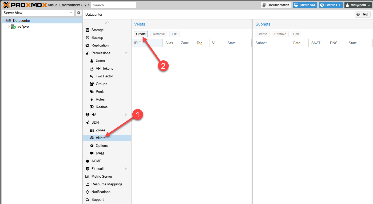Click Edit in the VNets panel
This screenshot has height=204, width=373.
click(x=174, y=34)
